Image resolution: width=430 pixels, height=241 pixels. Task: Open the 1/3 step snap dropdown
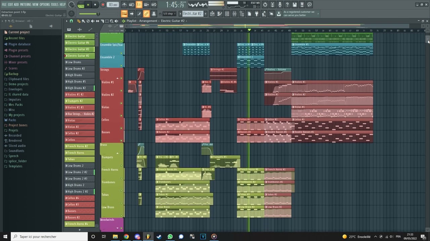point(169,14)
